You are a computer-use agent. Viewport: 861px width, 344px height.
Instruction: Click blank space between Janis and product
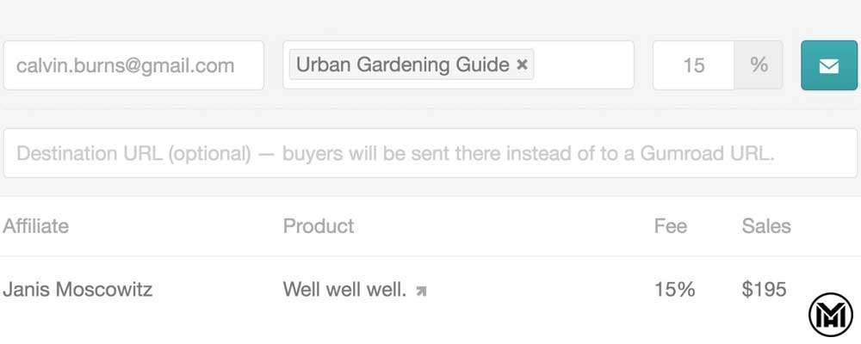coord(217,290)
